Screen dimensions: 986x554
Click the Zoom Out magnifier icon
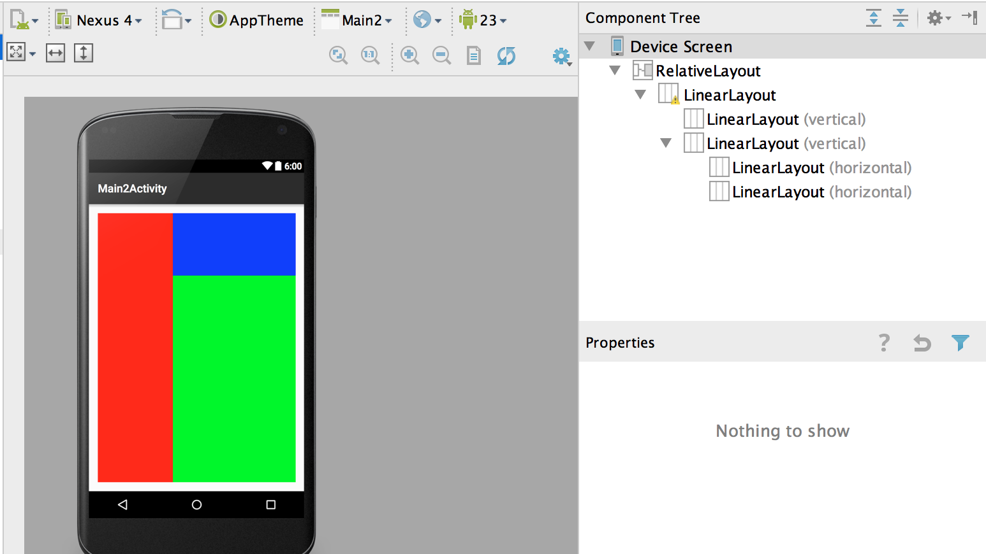441,55
